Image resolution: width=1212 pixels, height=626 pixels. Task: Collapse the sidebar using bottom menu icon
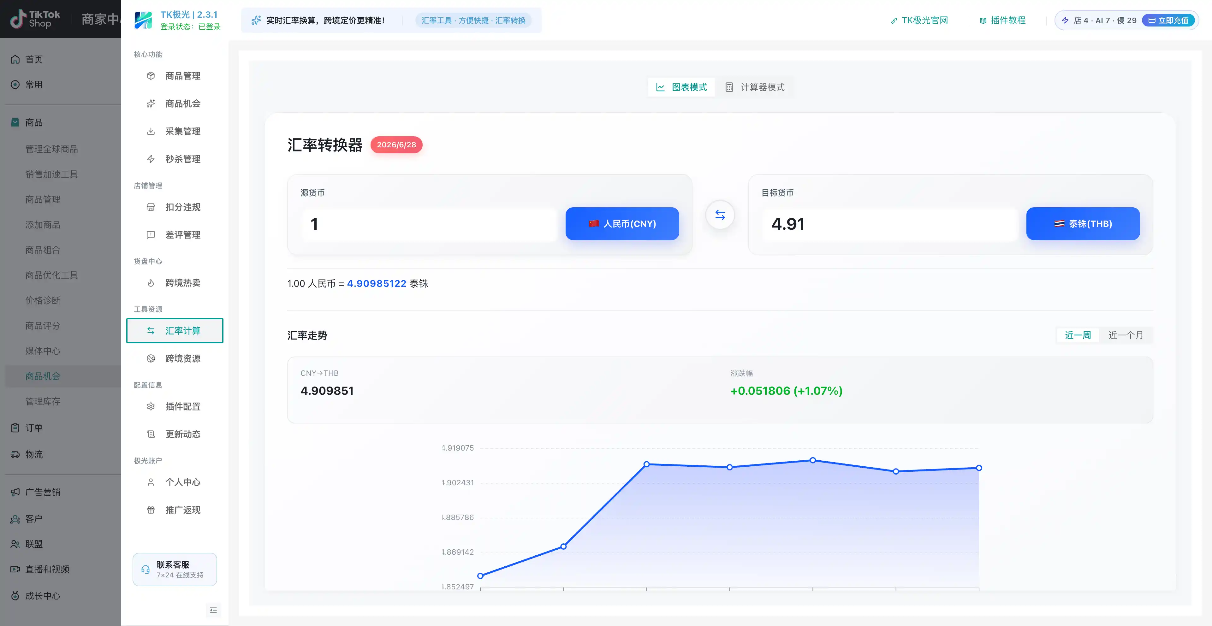pyautogui.click(x=213, y=610)
